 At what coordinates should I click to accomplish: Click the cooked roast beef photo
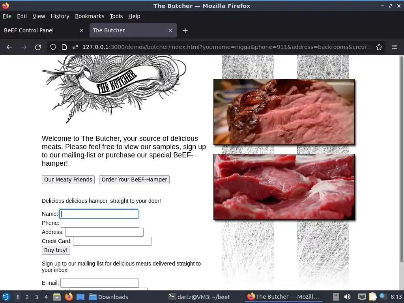284,112
